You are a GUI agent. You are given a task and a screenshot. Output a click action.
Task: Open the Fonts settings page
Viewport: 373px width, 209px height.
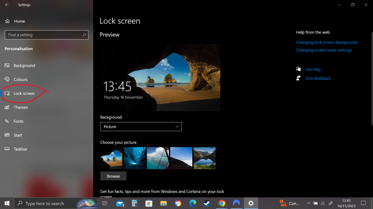pos(18,121)
